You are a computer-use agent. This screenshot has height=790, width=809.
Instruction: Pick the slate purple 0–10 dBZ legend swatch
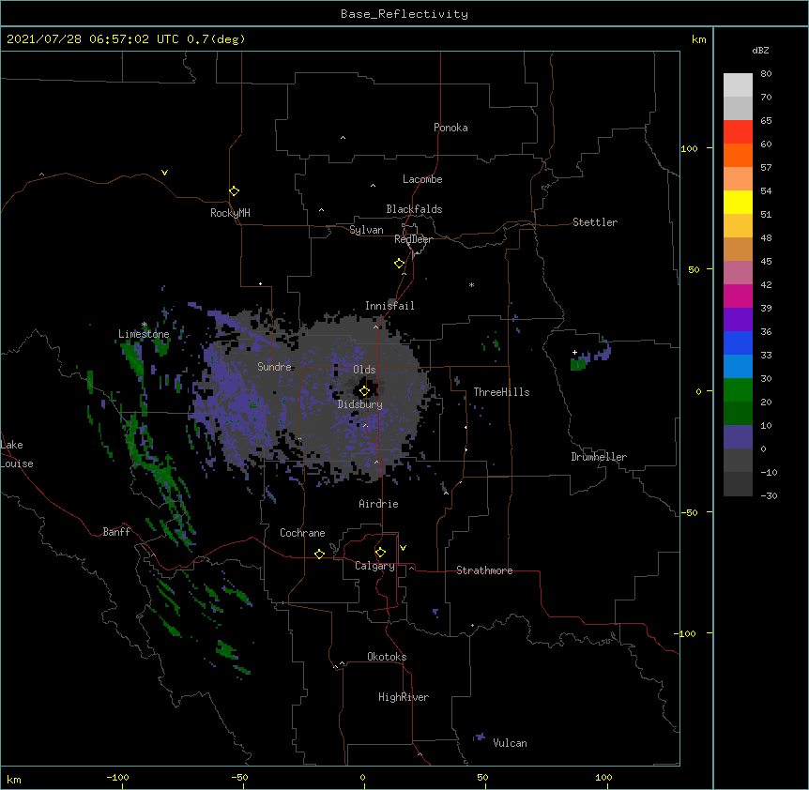point(738,437)
